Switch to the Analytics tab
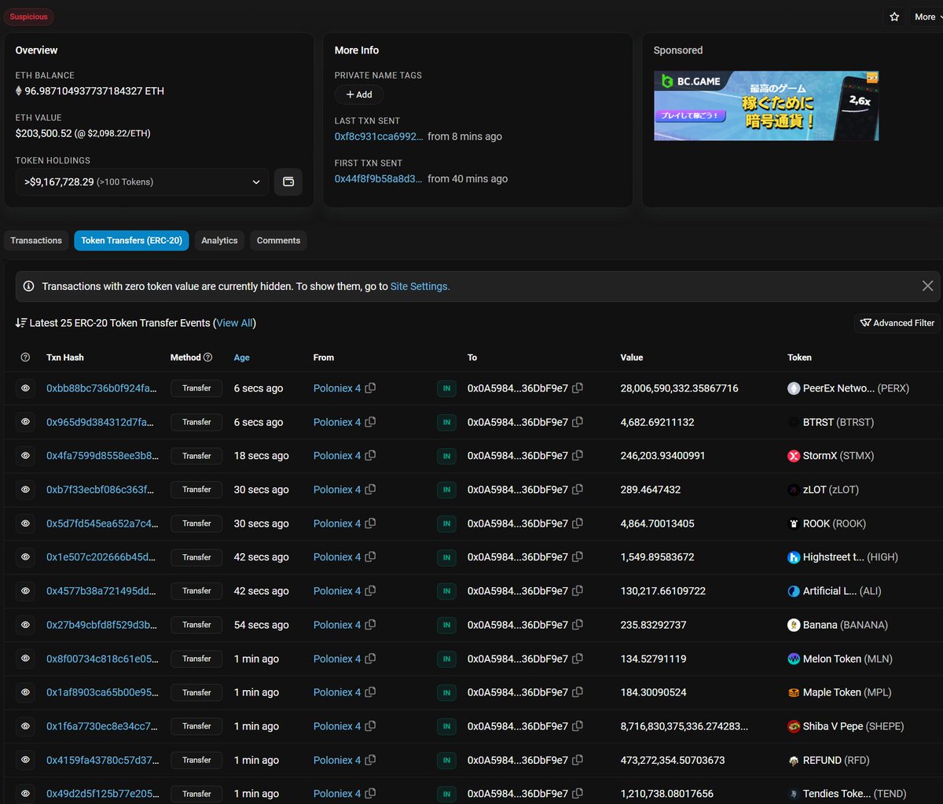This screenshot has height=804, width=943. (219, 240)
